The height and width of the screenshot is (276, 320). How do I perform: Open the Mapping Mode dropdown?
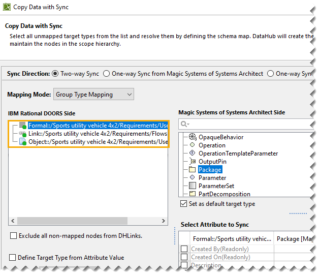(93, 94)
